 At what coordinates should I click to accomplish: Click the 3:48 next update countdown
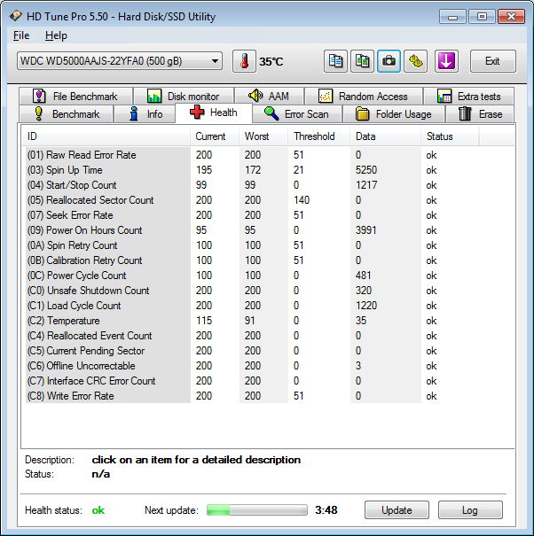click(x=326, y=510)
